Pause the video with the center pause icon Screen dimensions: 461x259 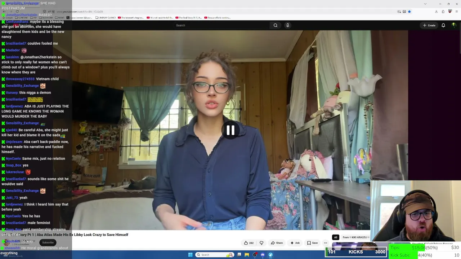[x=230, y=130]
